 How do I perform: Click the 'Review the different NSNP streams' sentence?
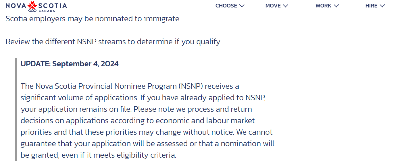pos(114,42)
